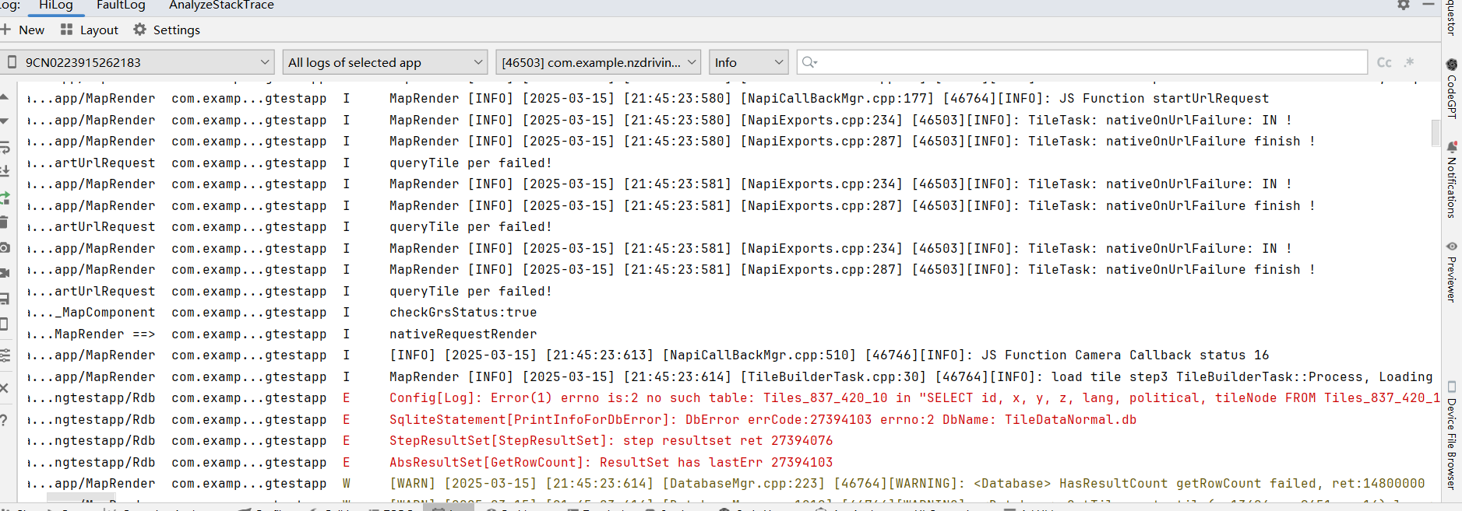
Task: Clear logs with the trash icon
Action: (4, 222)
